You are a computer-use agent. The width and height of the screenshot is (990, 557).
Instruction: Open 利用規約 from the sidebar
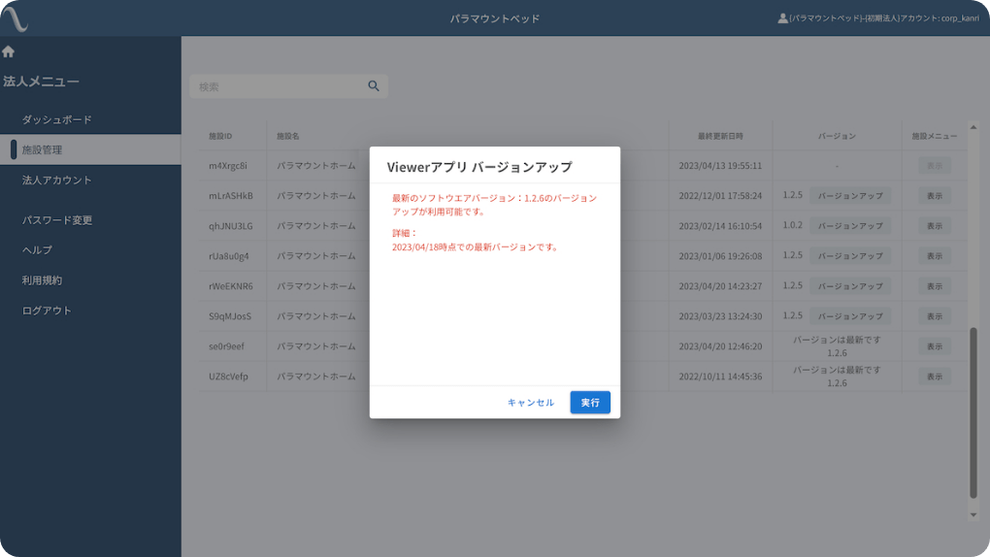pos(43,280)
